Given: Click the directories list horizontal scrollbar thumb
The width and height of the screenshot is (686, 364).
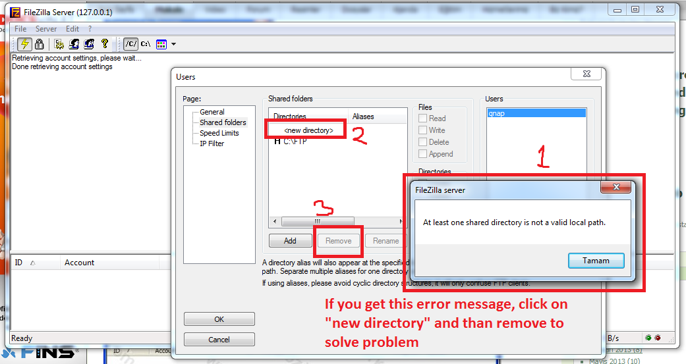Looking at the screenshot, I should (x=318, y=222).
